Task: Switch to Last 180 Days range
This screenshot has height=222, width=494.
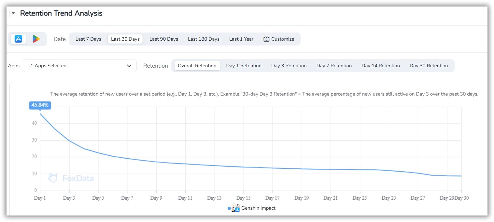Action: (x=204, y=39)
